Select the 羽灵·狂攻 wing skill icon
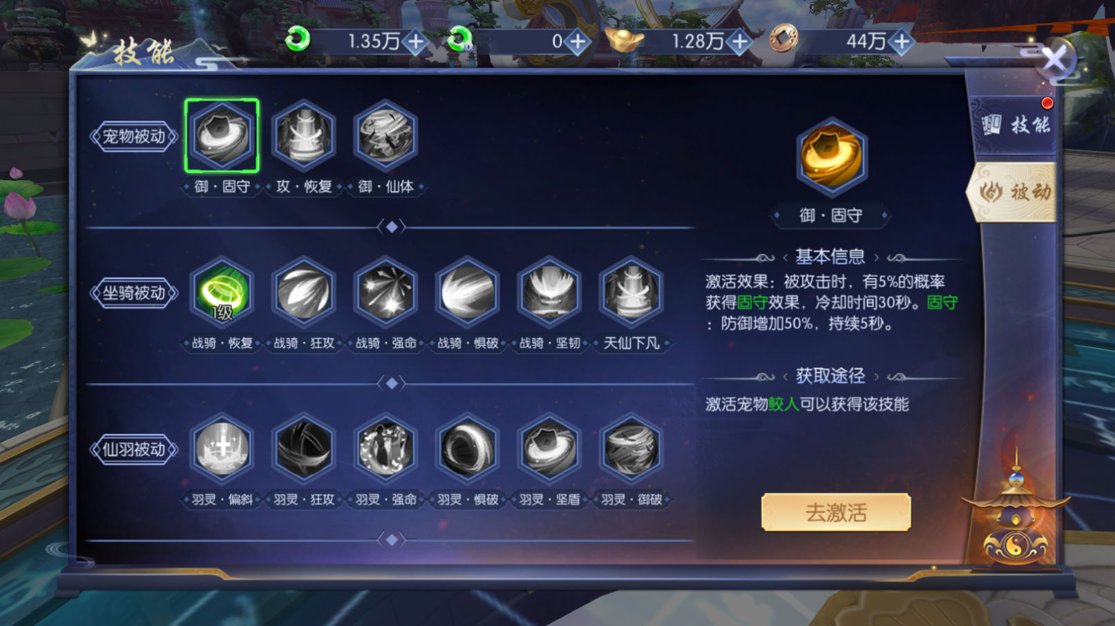This screenshot has width=1115, height=626. [304, 449]
